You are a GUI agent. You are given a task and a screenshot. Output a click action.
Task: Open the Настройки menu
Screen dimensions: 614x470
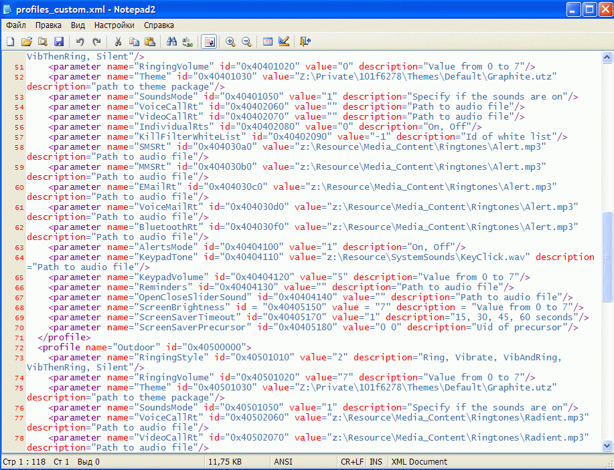tap(114, 25)
